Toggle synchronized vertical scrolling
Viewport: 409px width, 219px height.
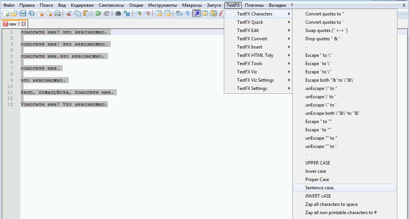(x=158, y=13)
